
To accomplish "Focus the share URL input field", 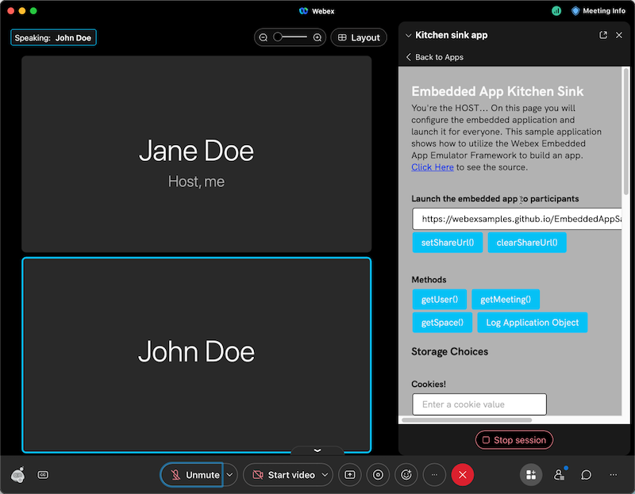I will (518, 219).
